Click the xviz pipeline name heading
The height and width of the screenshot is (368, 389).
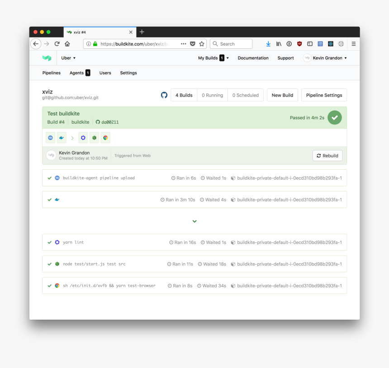click(x=47, y=92)
